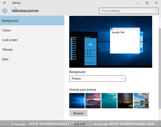This screenshot has height=127, width=161.
Task: Open the Start section
Action: coord(32,59)
